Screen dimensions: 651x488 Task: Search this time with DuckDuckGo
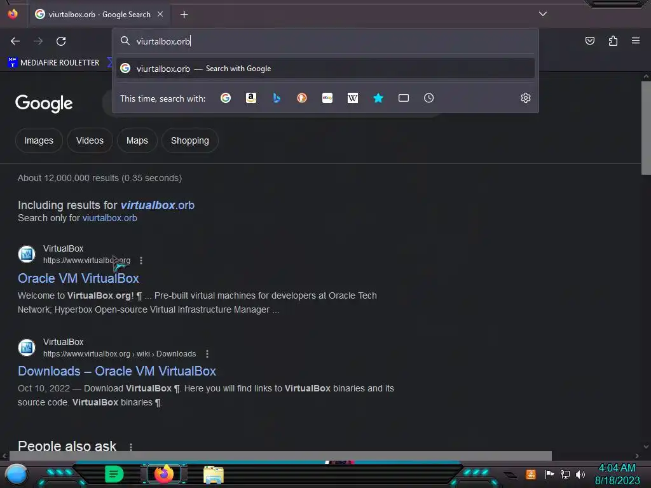(x=302, y=98)
